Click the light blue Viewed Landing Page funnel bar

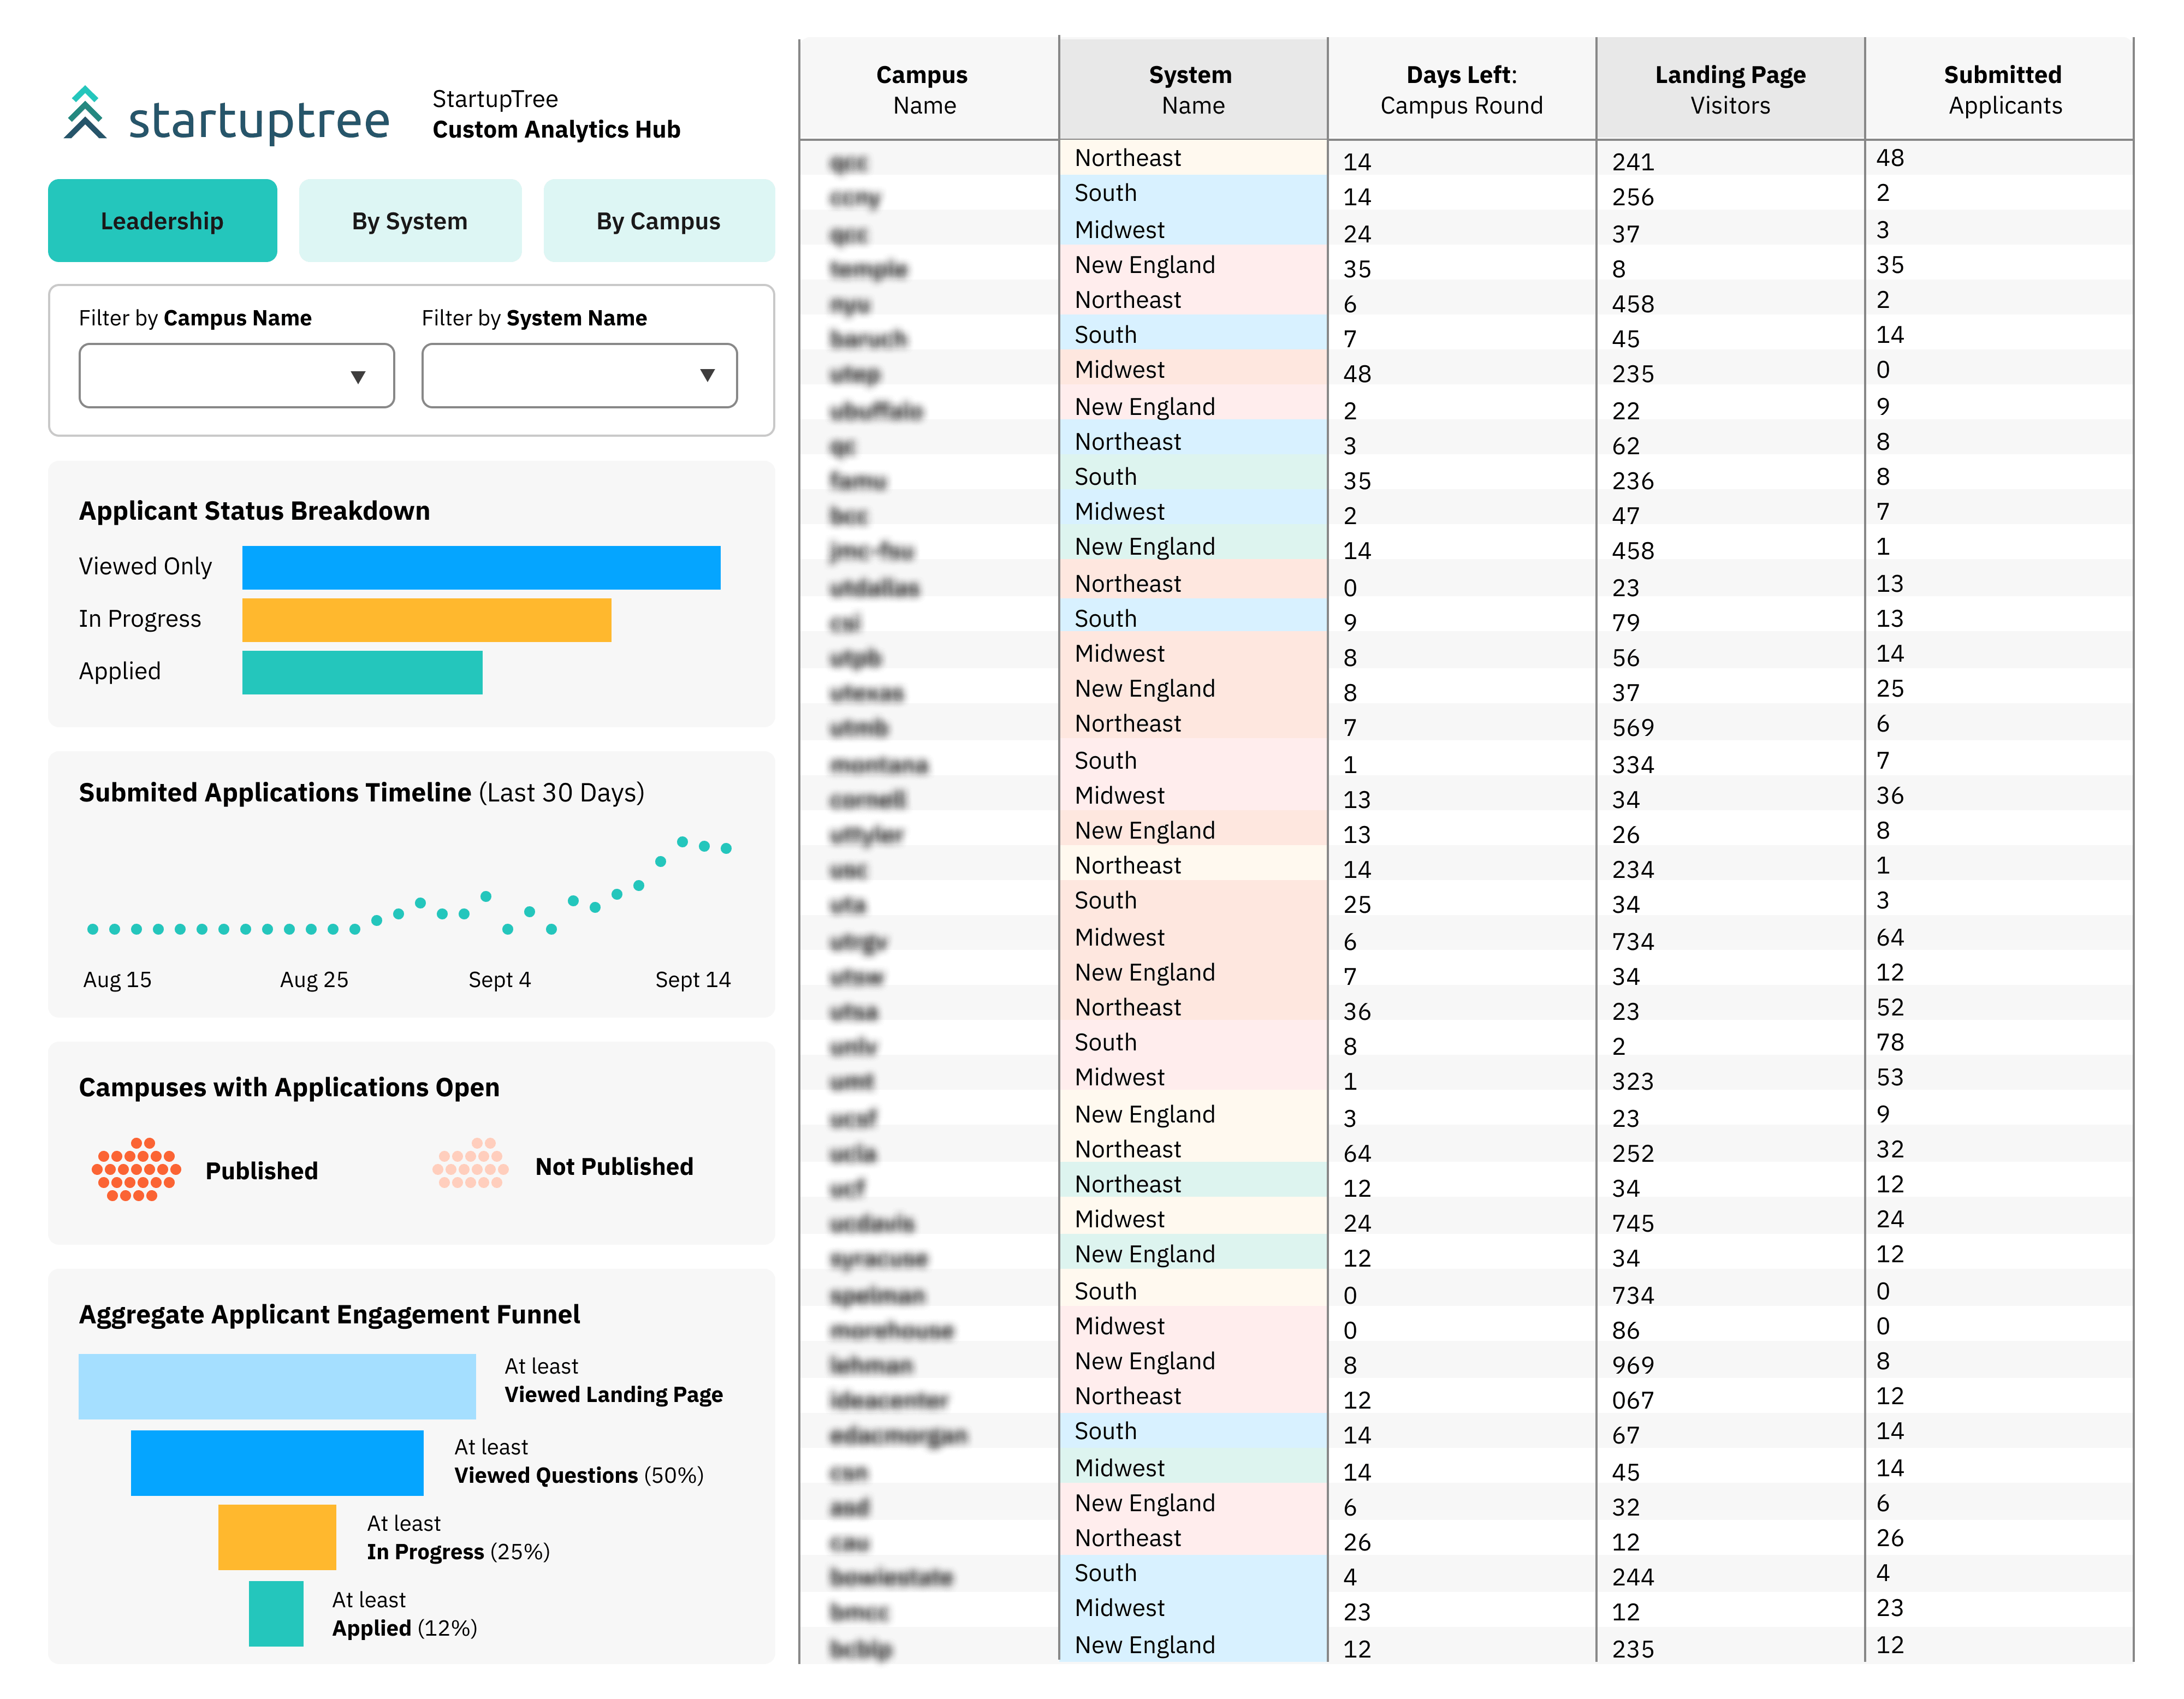point(277,1386)
